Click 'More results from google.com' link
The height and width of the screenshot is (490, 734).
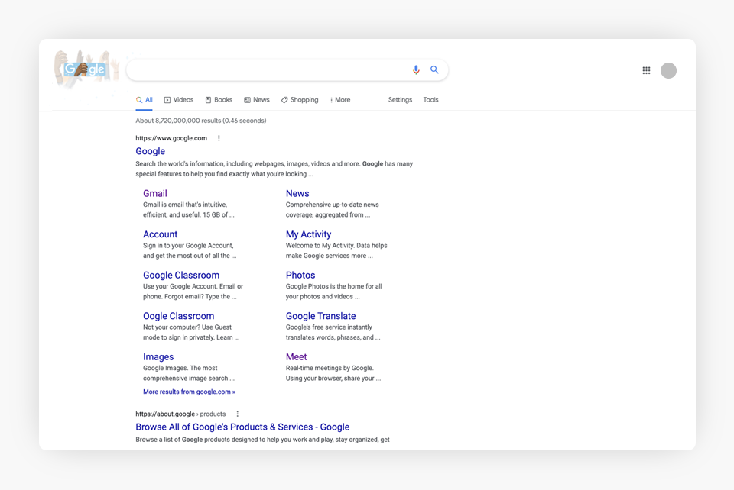click(189, 392)
